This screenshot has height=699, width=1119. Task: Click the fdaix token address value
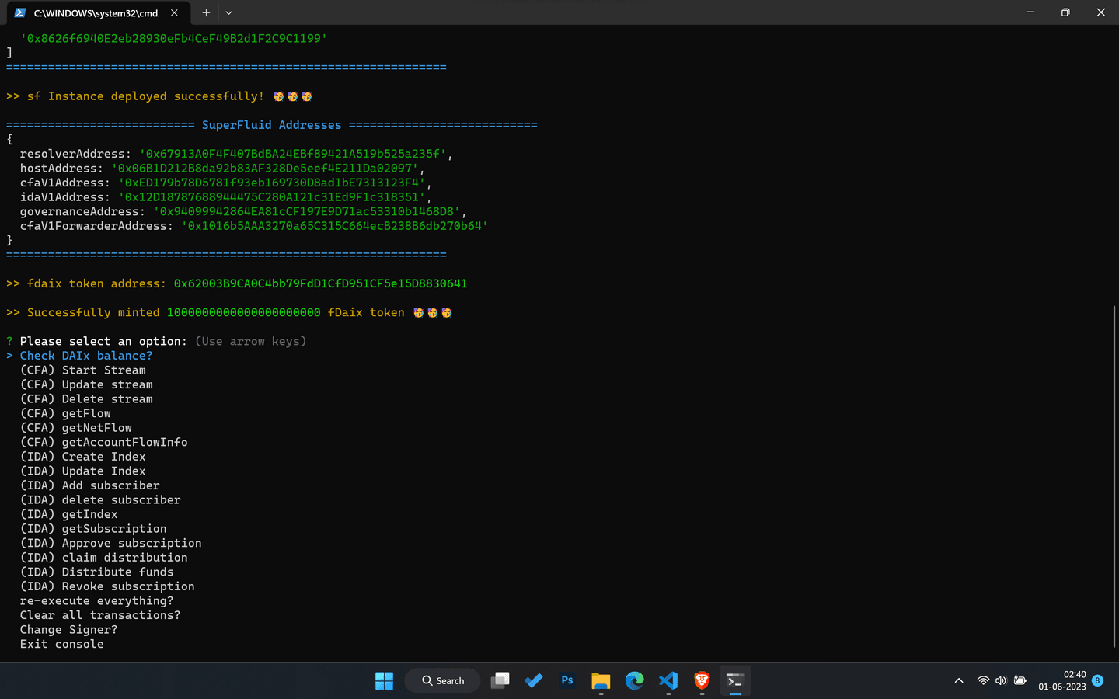(320, 283)
